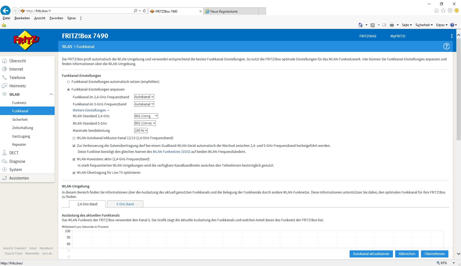This screenshot has height=266, width=461.
Task: Open zoom level 65% dropdown arrow
Action: coord(454,263)
